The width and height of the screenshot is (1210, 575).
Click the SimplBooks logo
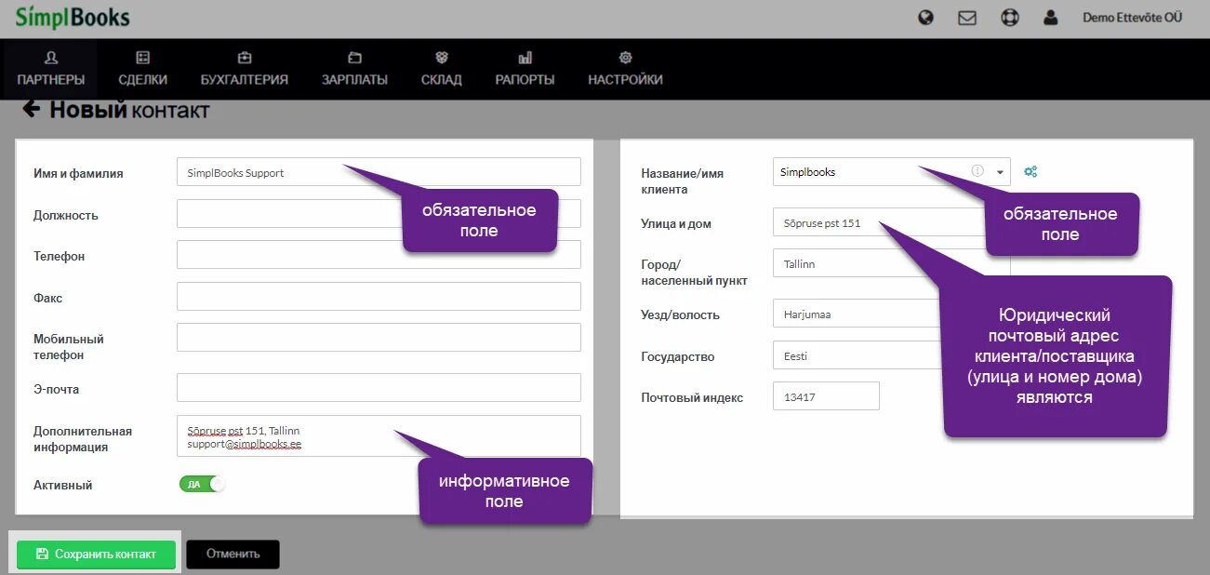coord(73,18)
